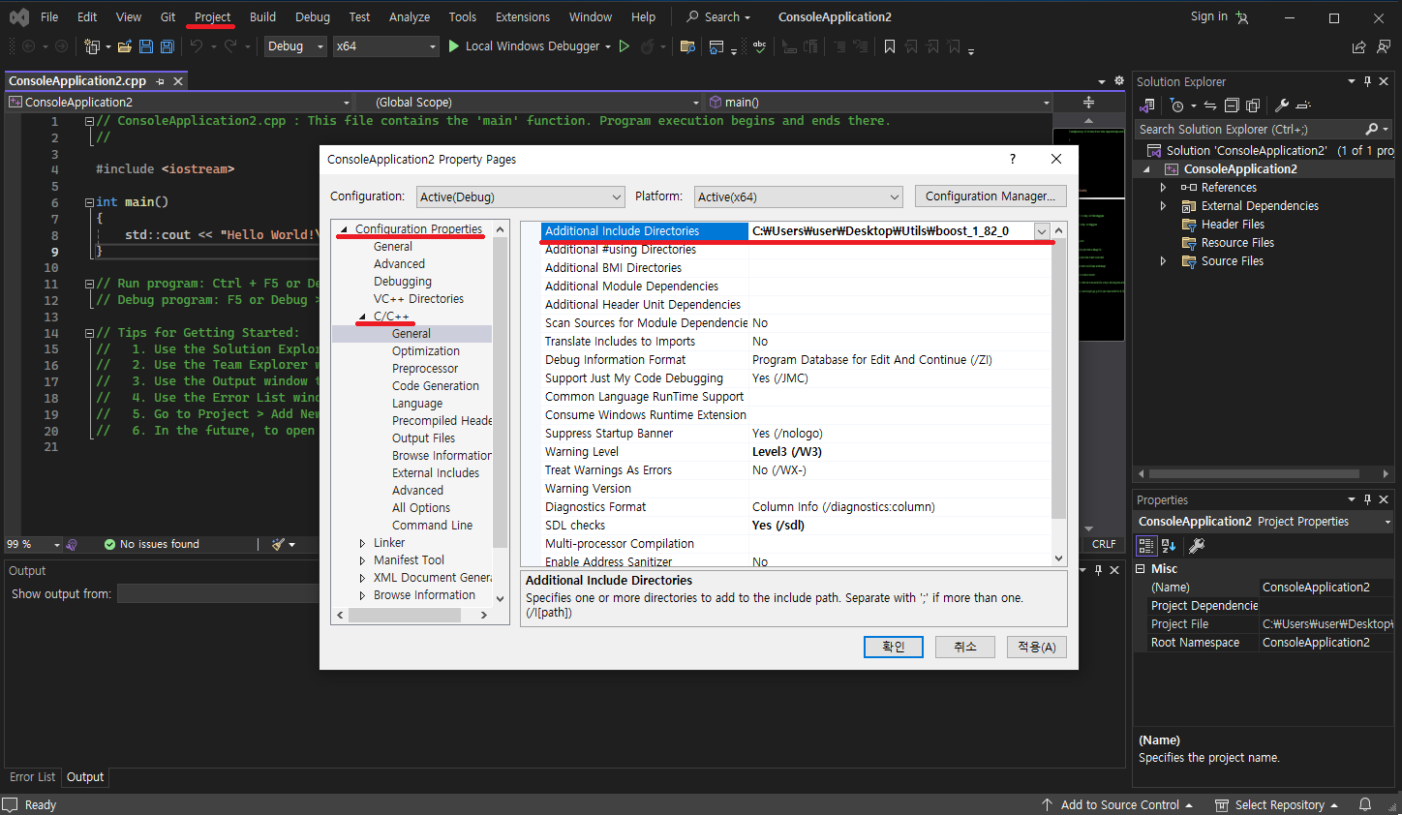Select Optimization under C/C++
This screenshot has height=815, width=1402.
[x=426, y=351]
